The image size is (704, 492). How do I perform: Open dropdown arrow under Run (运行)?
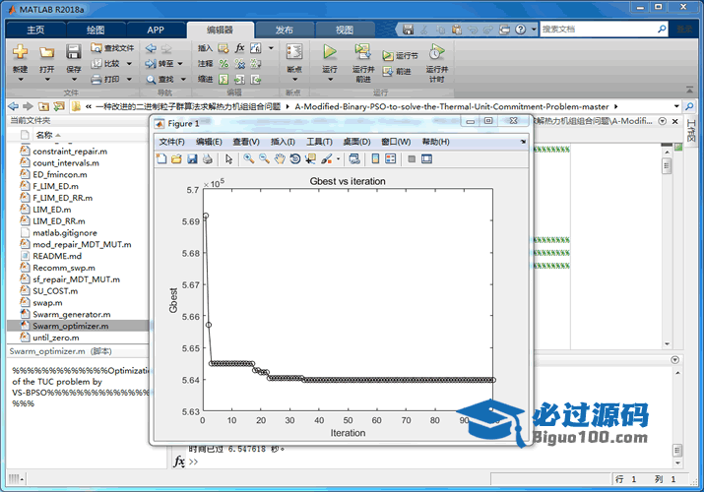point(330,80)
